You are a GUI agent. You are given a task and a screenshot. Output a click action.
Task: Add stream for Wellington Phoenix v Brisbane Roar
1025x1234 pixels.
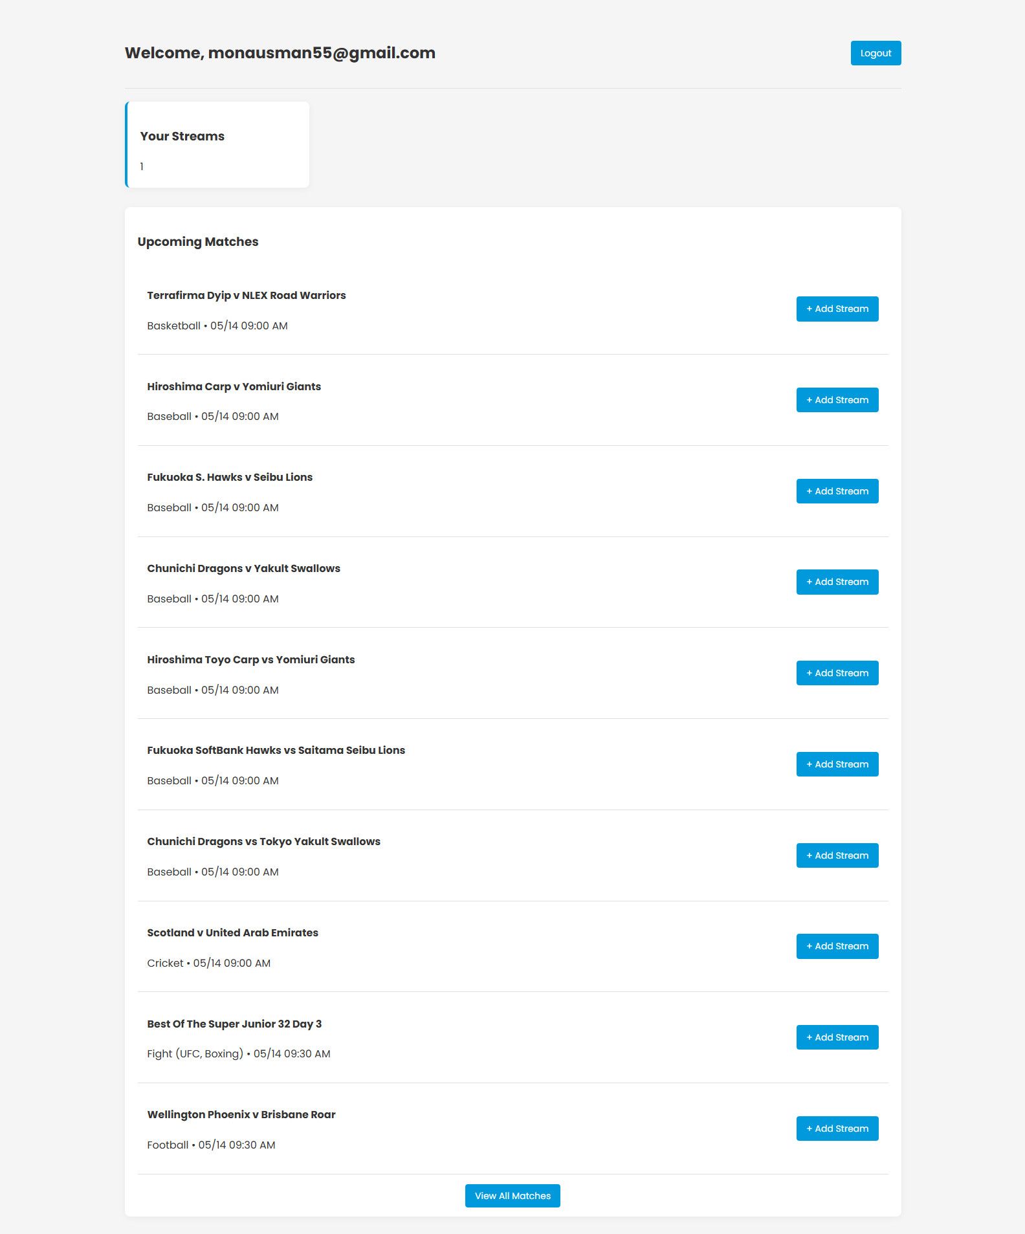click(x=837, y=1129)
